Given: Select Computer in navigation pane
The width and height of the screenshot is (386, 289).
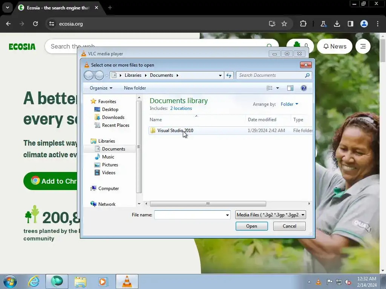Looking at the screenshot, I should click(x=108, y=189).
